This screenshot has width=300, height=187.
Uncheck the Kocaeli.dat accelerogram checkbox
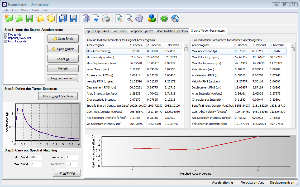tap(6, 35)
